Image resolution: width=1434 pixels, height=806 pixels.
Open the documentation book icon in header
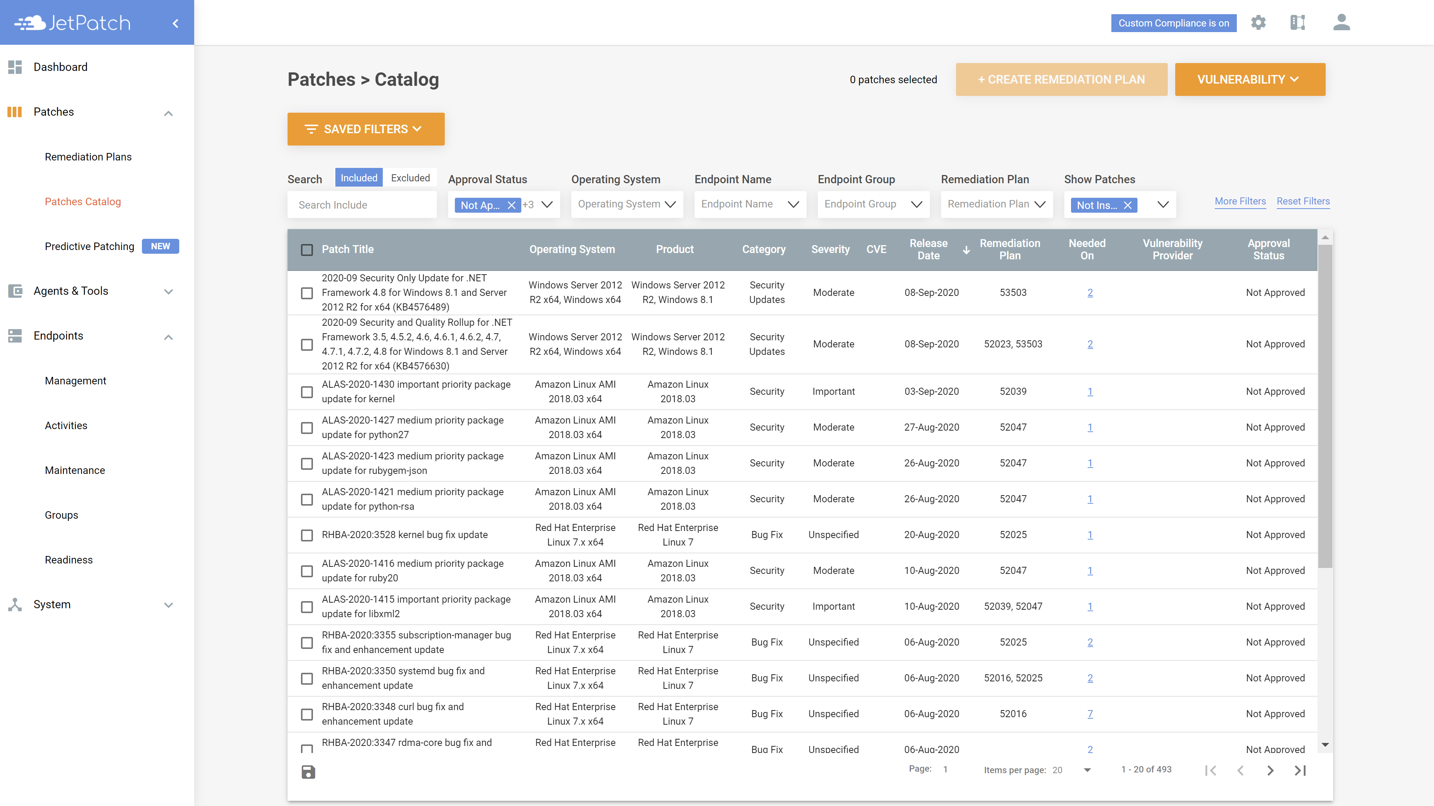click(x=1298, y=23)
